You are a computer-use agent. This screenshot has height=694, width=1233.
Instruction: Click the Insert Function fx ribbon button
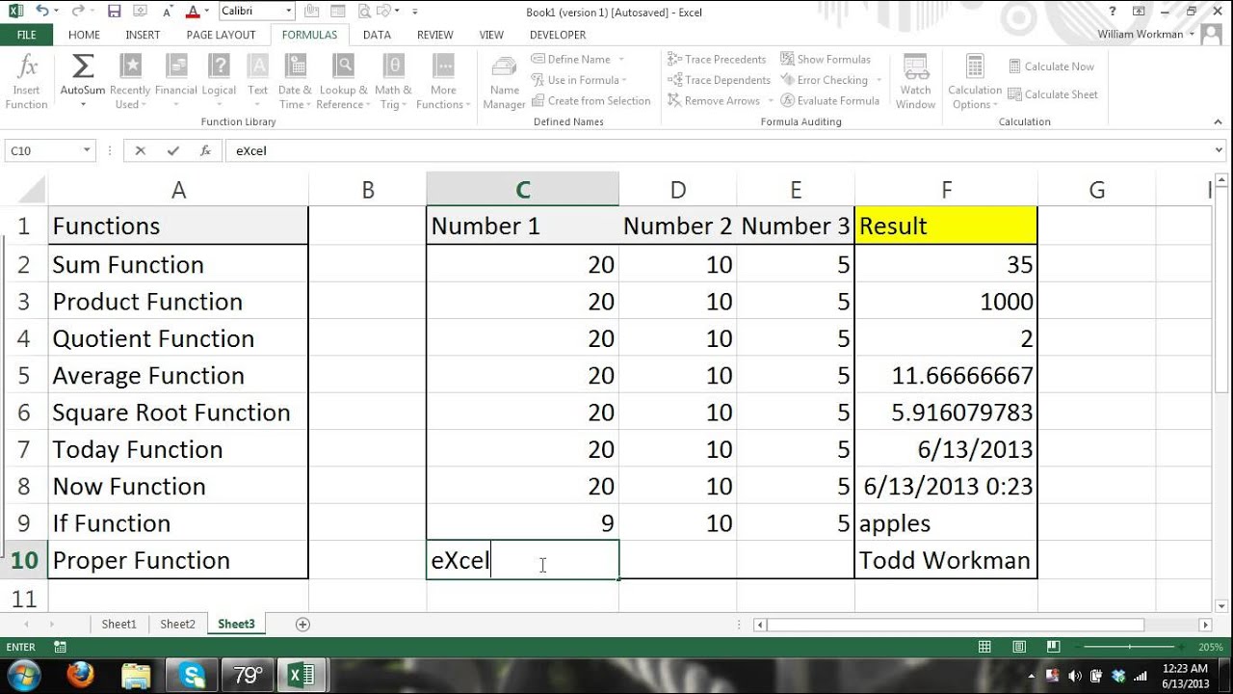pos(27,82)
